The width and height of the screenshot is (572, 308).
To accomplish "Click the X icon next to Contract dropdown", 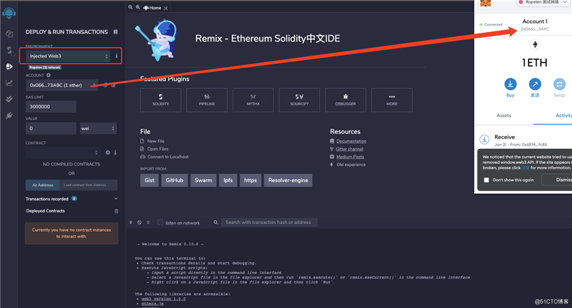I will (x=108, y=153).
